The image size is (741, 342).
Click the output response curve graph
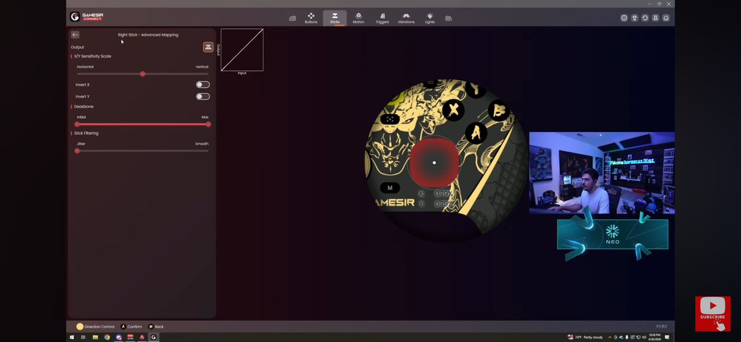click(x=242, y=50)
